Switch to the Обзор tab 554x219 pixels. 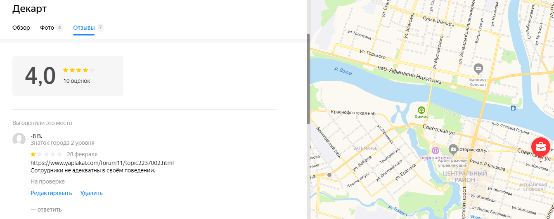click(21, 28)
